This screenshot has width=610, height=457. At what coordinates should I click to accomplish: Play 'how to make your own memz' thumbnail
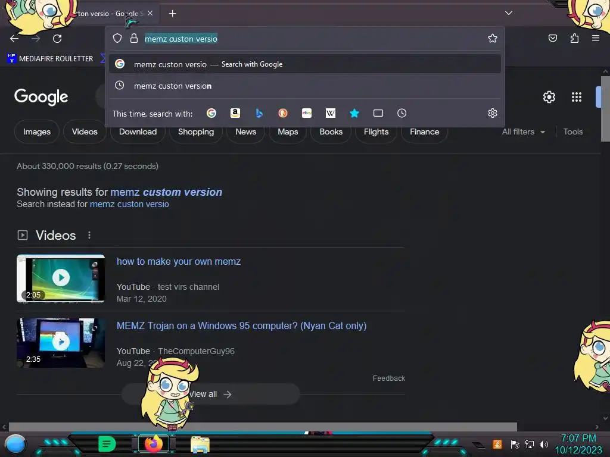(x=61, y=278)
